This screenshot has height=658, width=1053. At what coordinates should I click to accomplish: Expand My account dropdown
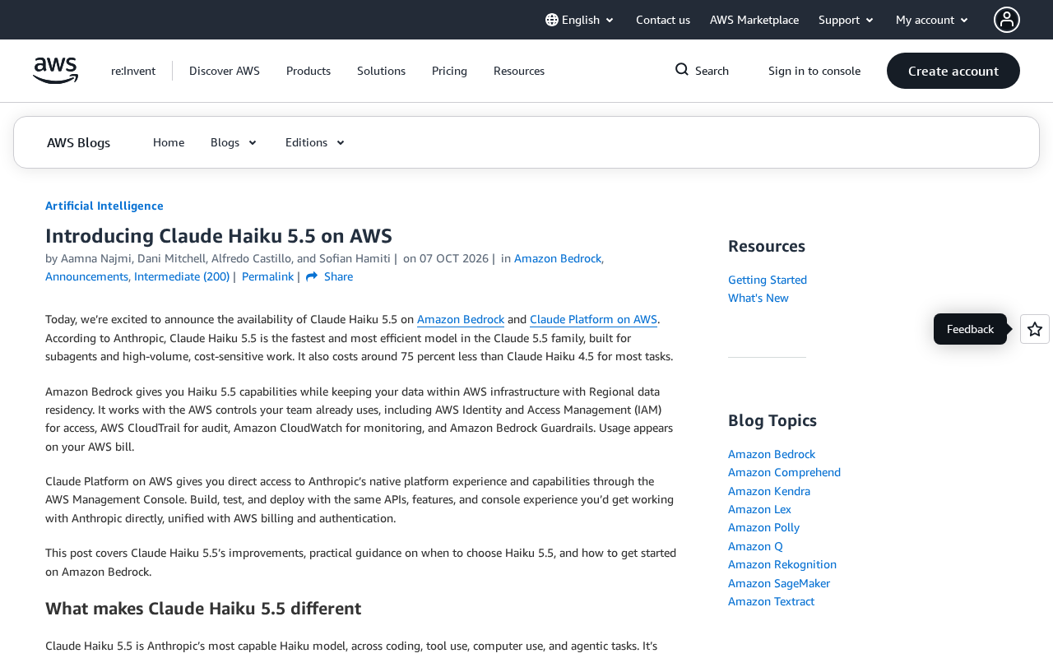click(x=933, y=20)
